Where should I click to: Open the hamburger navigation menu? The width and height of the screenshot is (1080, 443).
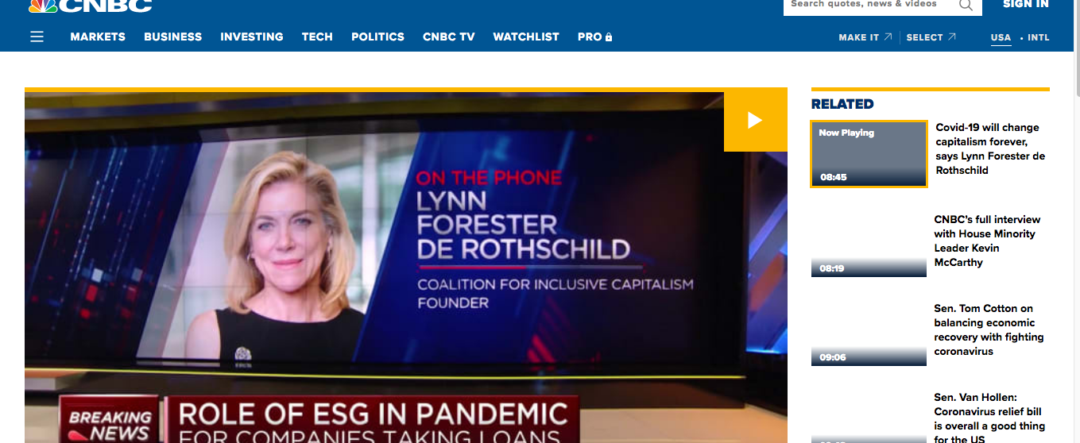coord(37,37)
